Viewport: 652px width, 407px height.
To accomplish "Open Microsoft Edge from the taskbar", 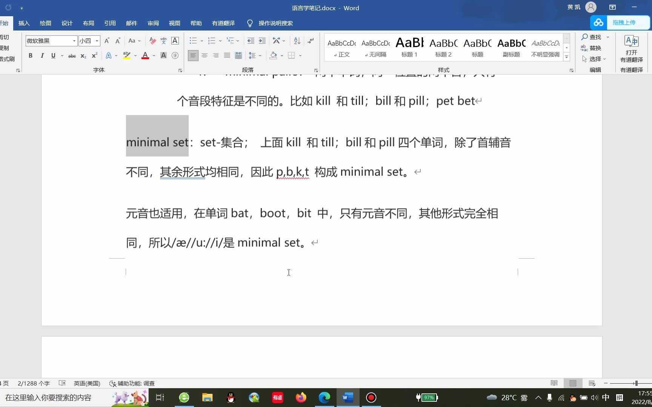I will point(324,398).
